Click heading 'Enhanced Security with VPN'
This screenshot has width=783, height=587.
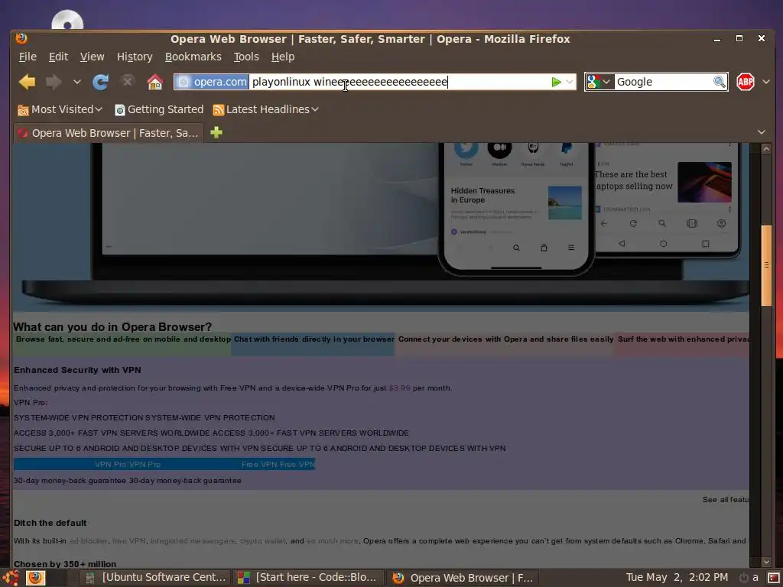(77, 370)
